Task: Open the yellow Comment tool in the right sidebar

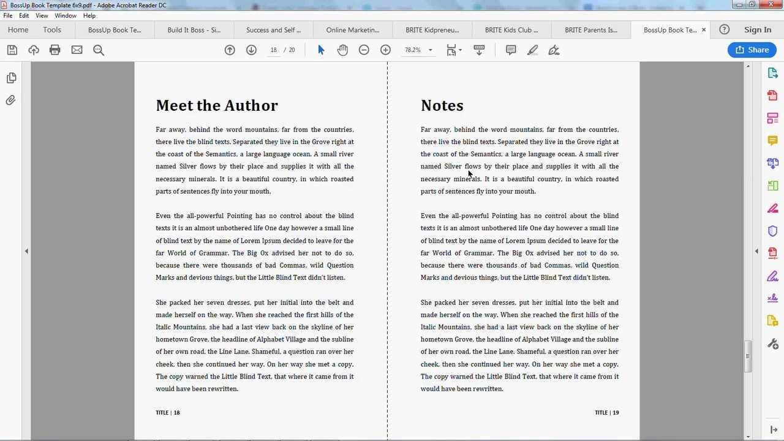Action: tap(772, 140)
